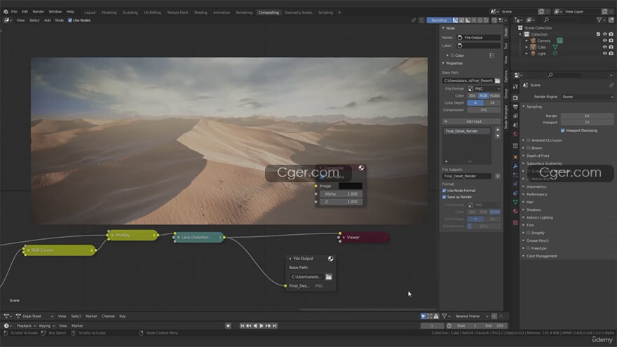This screenshot has height=347, width=617.
Task: Click the sphere preview icon on File Output node
Action: coord(330,259)
